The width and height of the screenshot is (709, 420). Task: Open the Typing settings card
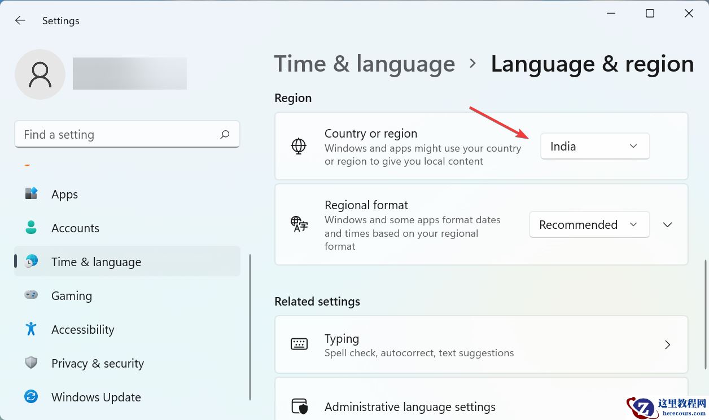482,344
